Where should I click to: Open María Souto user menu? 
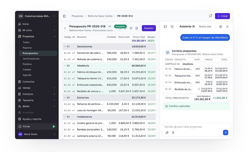37,134
